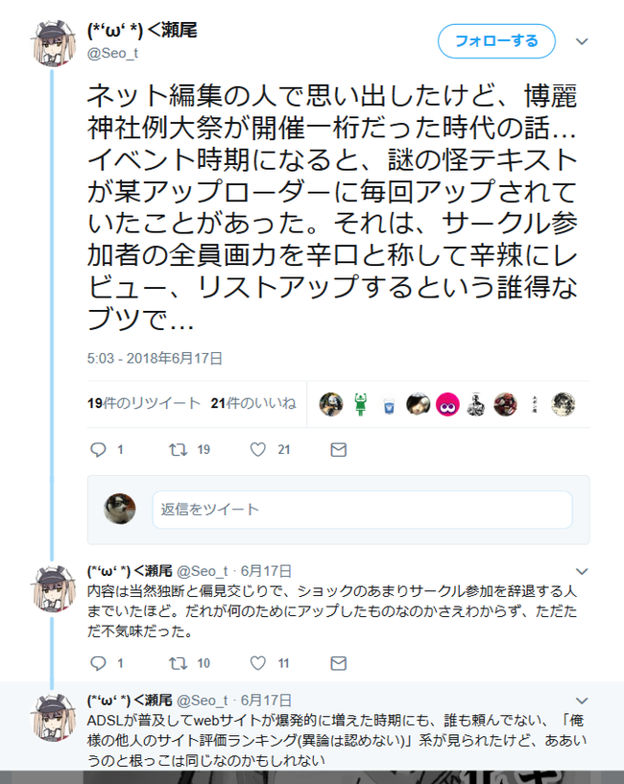Open the @Seo_t profile handle link
624x784 pixels.
coord(112,53)
